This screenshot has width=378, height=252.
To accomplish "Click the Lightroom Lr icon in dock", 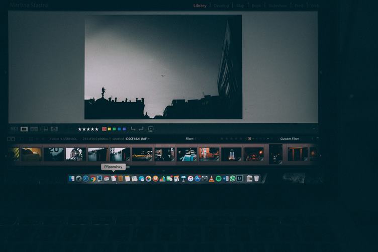I will [x=239, y=178].
